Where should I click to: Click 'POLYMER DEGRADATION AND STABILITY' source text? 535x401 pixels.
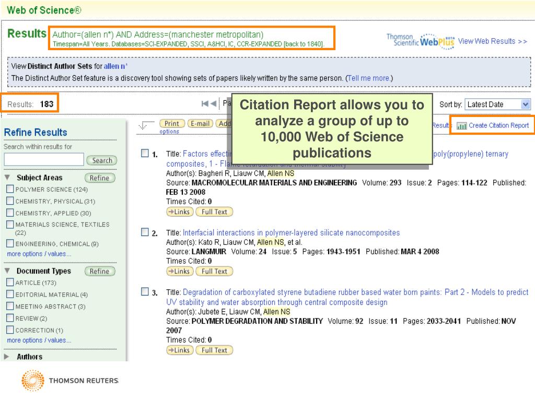pos(257,321)
